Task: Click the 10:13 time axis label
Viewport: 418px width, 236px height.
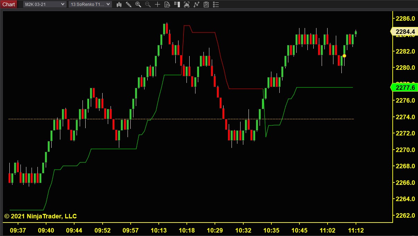Action: tap(158, 230)
